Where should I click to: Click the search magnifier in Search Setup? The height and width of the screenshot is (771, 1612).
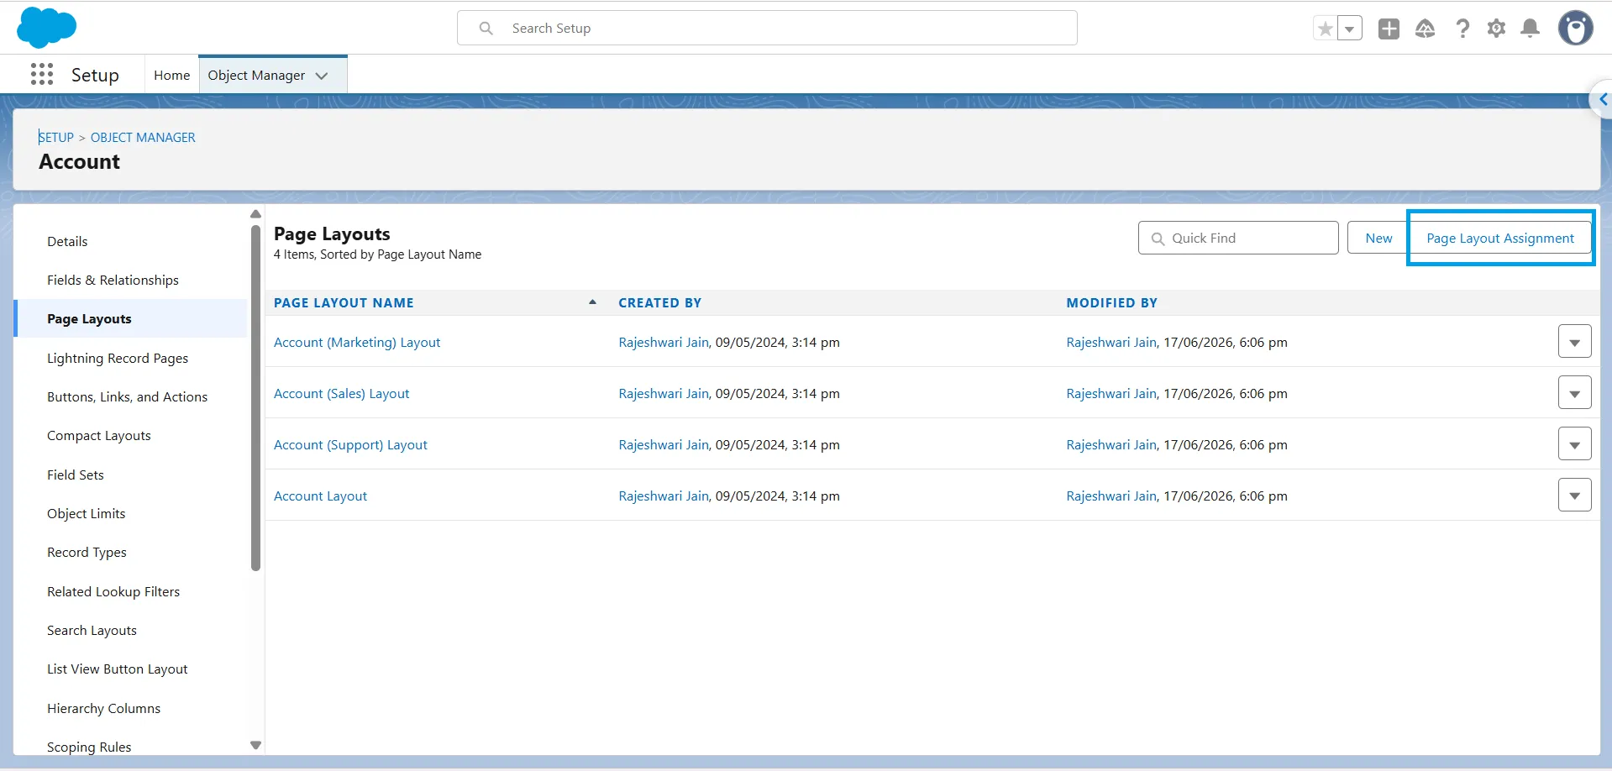click(x=486, y=28)
